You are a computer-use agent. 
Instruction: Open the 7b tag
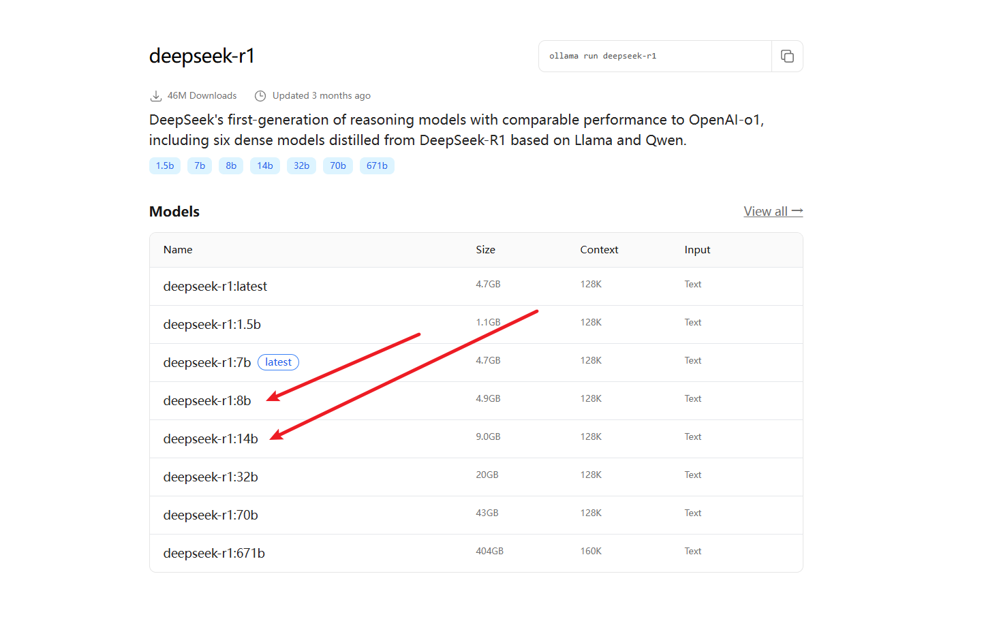tap(200, 165)
